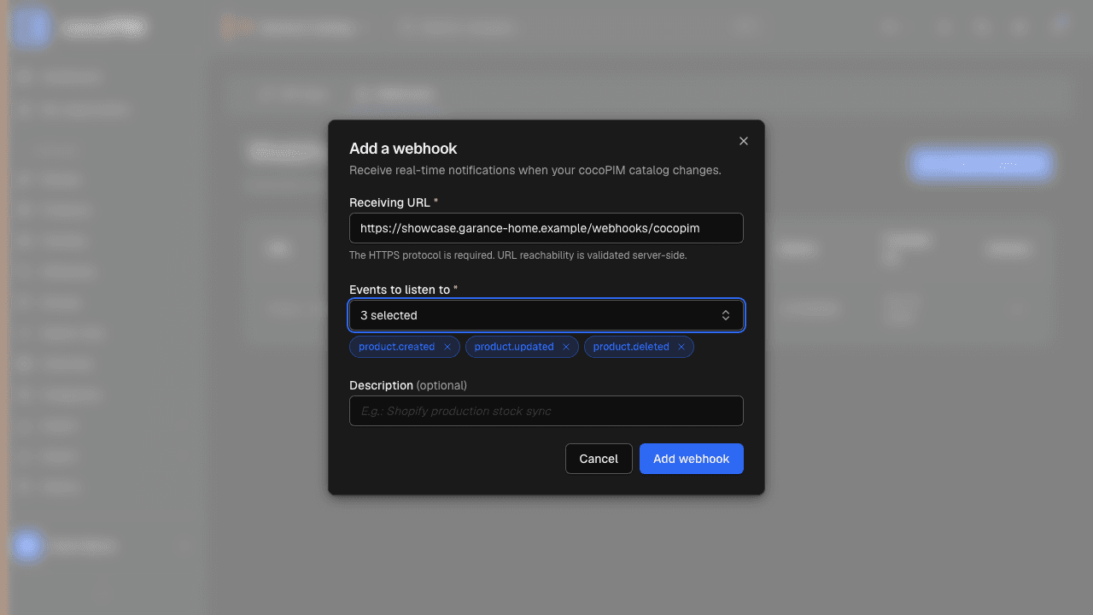Image resolution: width=1093 pixels, height=615 pixels.
Task: Click the "Events to listen to" label
Action: 404,290
